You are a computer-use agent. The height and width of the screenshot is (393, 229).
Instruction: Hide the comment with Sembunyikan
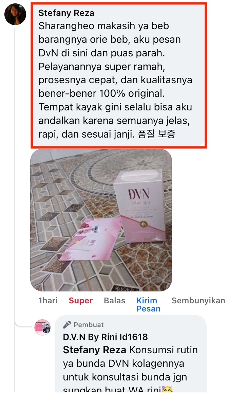point(198,301)
